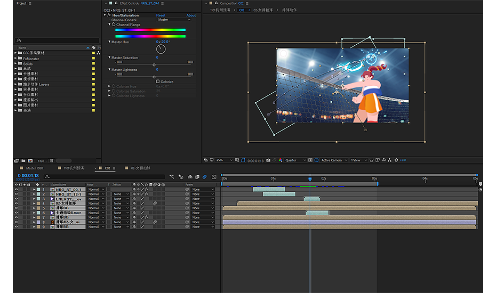
Task: Open Composition Mini-Flowchart in timeline
Action: 172,177
